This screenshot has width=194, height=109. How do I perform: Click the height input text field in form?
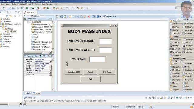pos(105,41)
